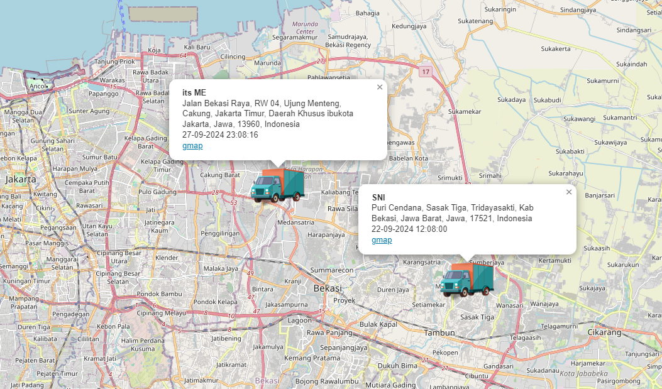Click the Tambun label on the map
Screen dimensions: 662x389
tap(439, 332)
